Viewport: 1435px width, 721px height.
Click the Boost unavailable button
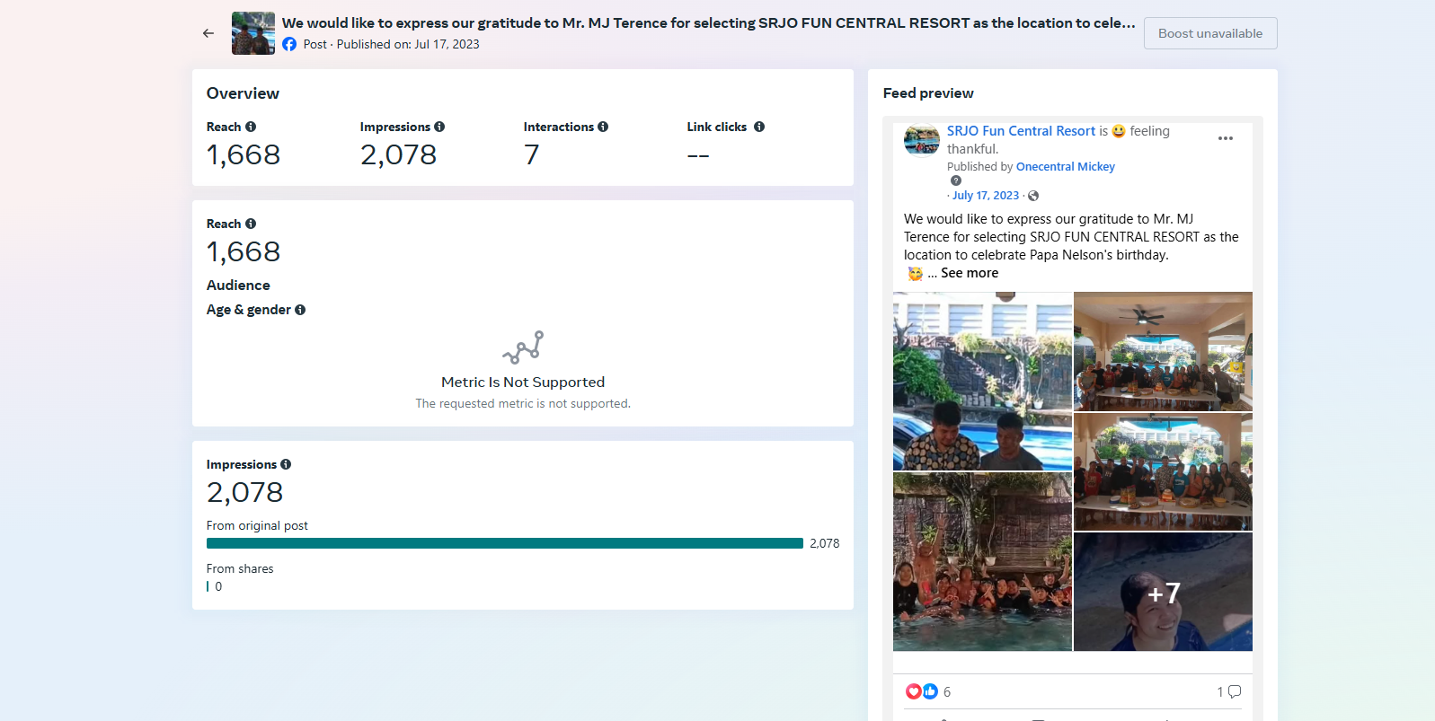(x=1210, y=33)
